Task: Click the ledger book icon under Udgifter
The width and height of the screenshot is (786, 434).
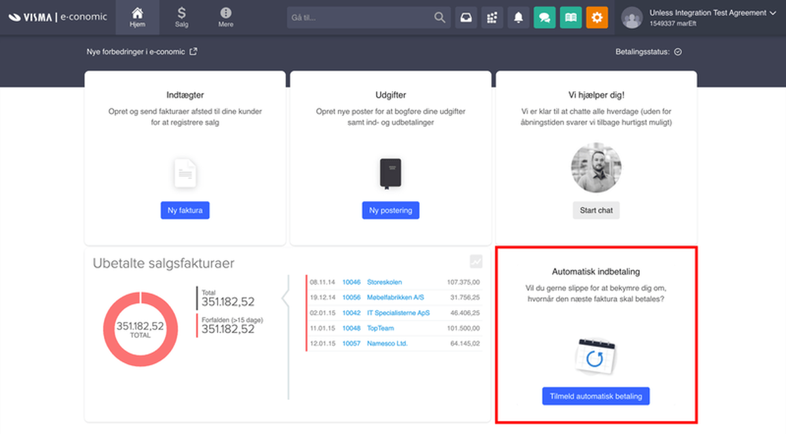Action: (390, 174)
